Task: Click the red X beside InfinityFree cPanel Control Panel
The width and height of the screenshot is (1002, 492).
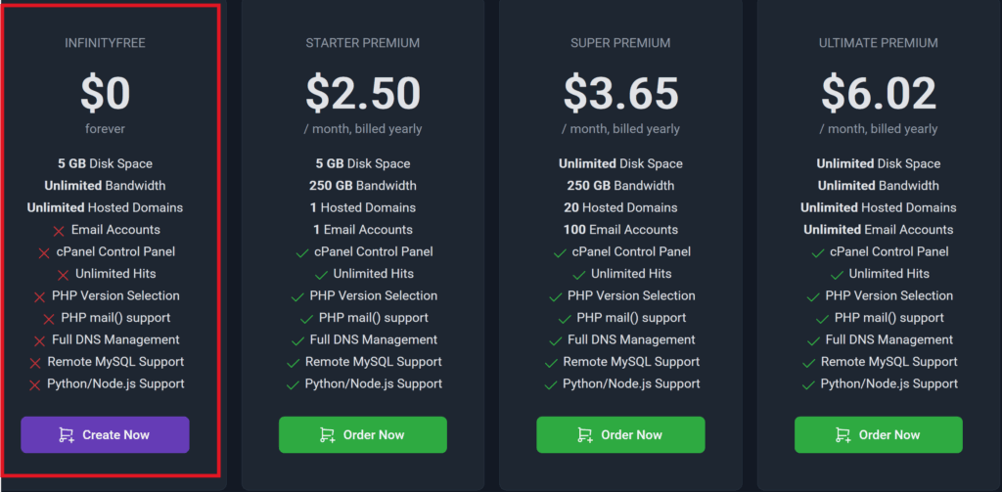Action: click(44, 253)
